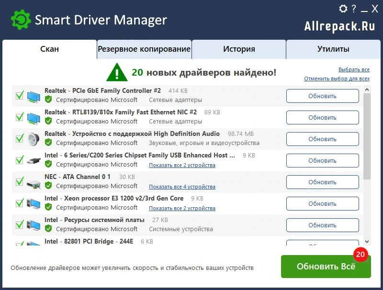Click the speaker icon for High Definition Audio

coord(34,139)
